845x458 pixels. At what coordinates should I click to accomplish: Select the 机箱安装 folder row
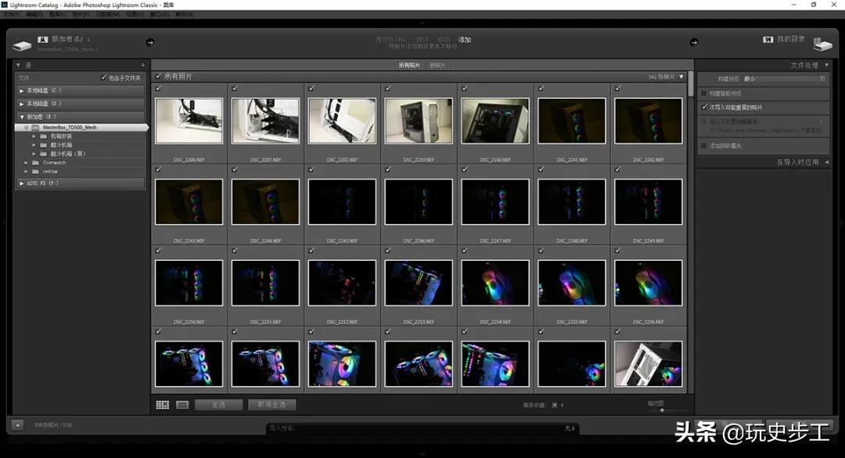point(80,136)
